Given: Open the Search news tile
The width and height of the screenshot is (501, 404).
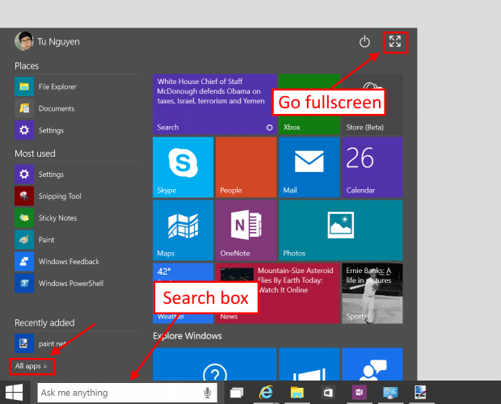Looking at the screenshot, I should (x=214, y=104).
